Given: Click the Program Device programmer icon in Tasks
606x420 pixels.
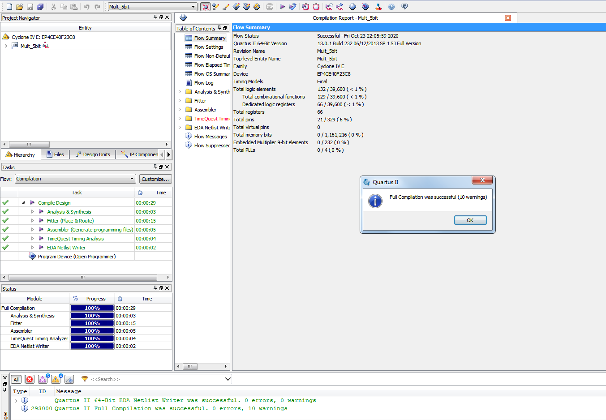Looking at the screenshot, I should [32, 257].
